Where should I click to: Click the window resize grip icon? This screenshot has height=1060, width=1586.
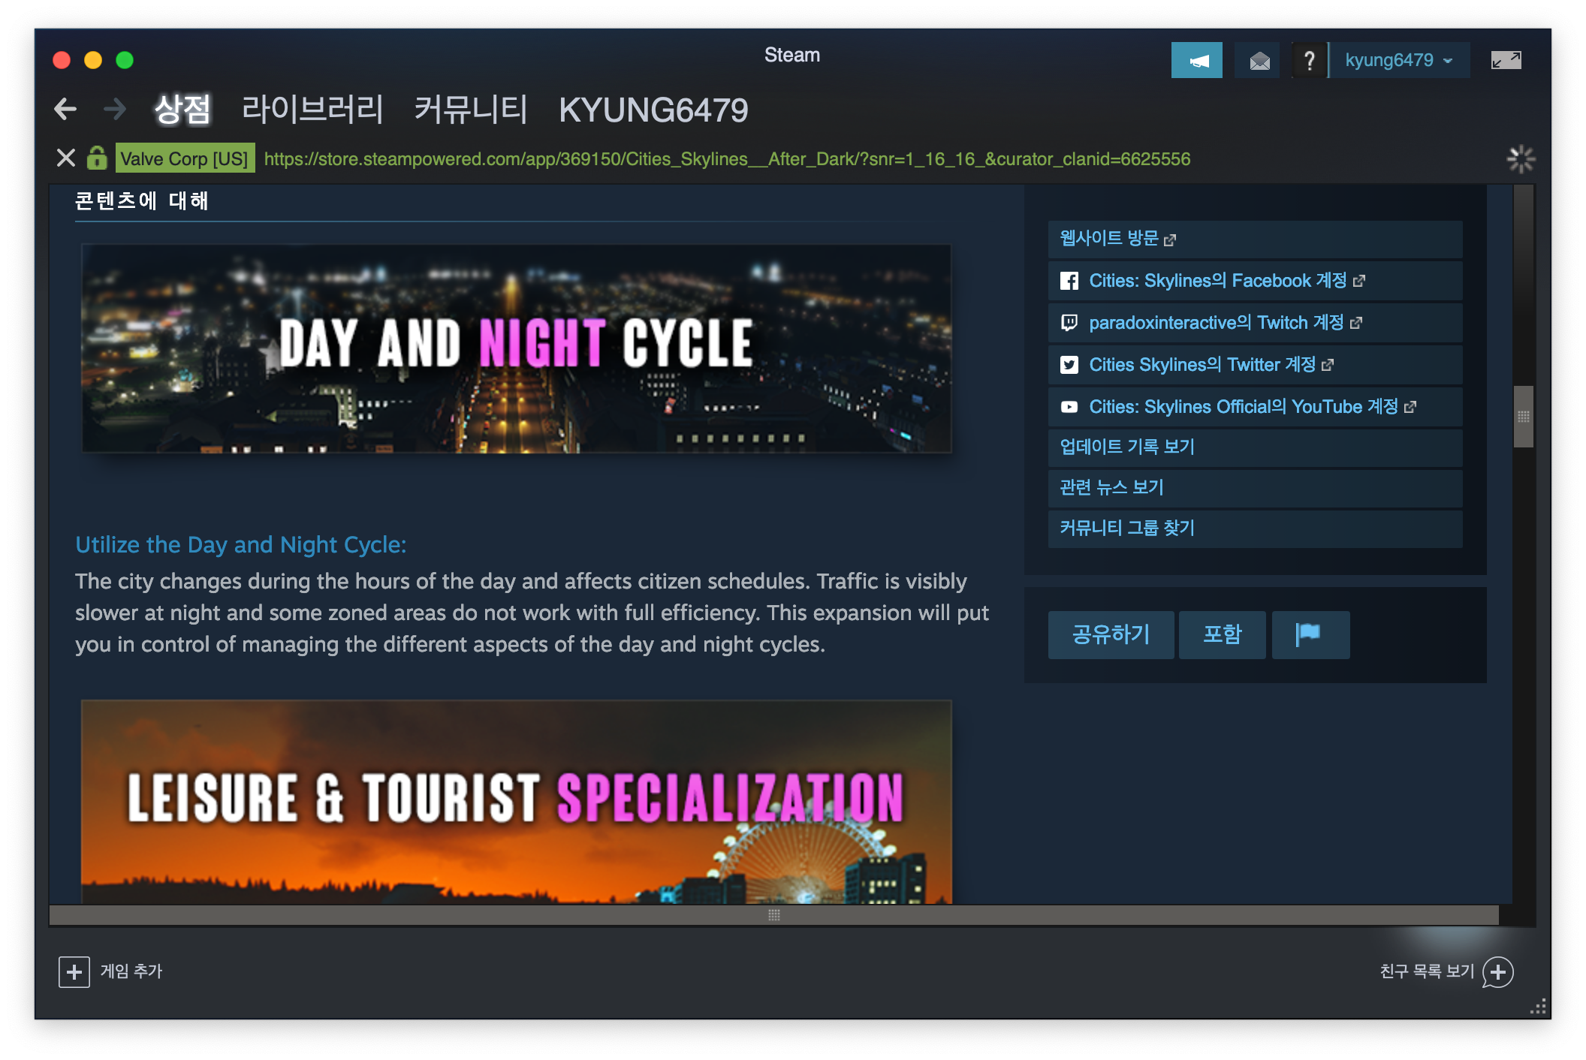click(1538, 1007)
